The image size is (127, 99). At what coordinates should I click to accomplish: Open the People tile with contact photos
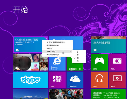(x=30, y=62)
